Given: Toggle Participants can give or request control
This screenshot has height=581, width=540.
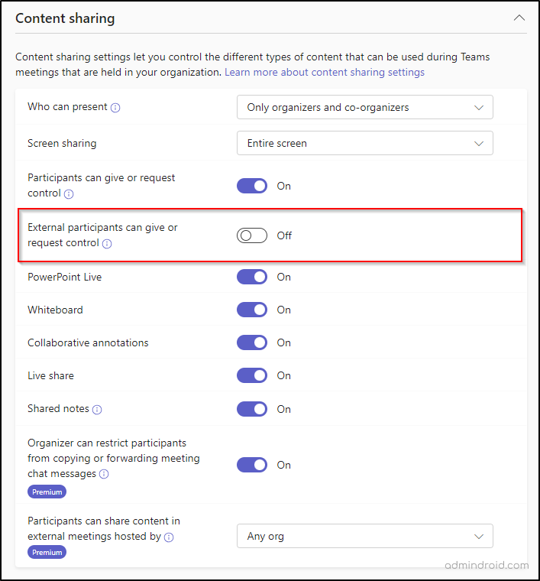Looking at the screenshot, I should pyautogui.click(x=252, y=186).
